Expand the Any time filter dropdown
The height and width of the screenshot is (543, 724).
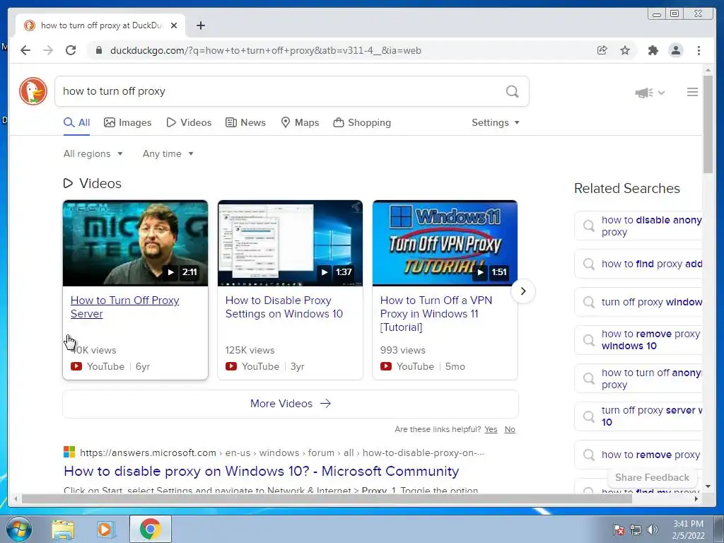tap(168, 153)
